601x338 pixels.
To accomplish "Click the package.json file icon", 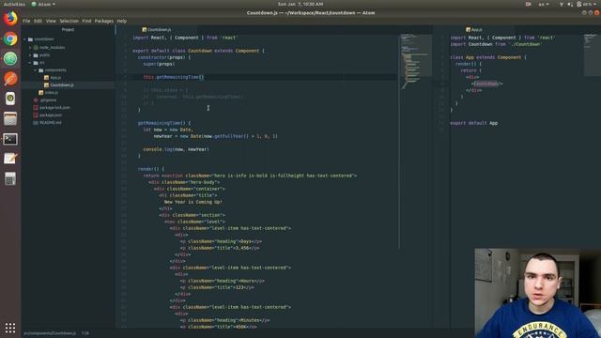I will point(36,115).
